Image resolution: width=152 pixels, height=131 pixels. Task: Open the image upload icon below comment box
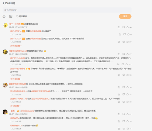tap(11, 16)
